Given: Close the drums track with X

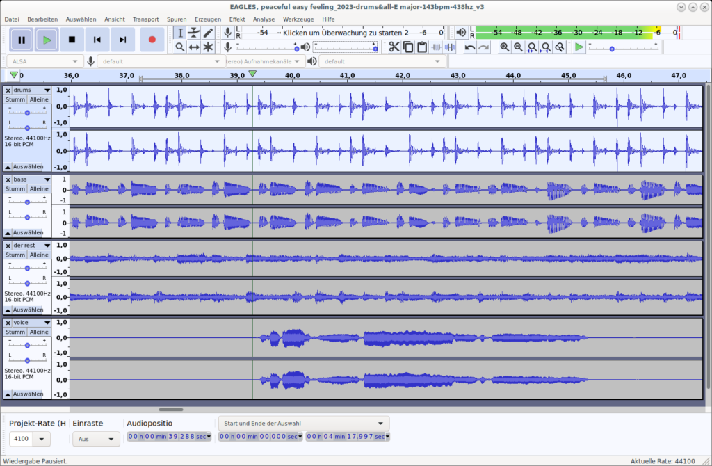Looking at the screenshot, I should (x=8, y=90).
